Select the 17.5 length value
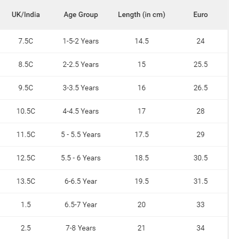 click(x=142, y=134)
